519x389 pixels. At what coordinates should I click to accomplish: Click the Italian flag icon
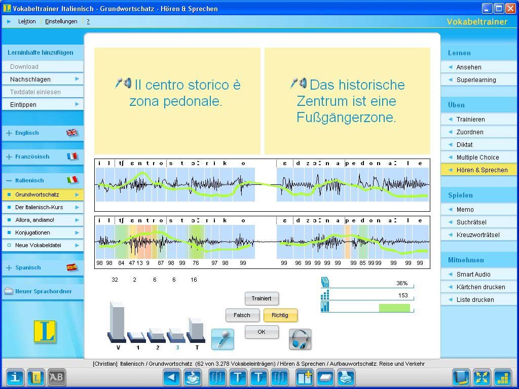tap(72, 180)
